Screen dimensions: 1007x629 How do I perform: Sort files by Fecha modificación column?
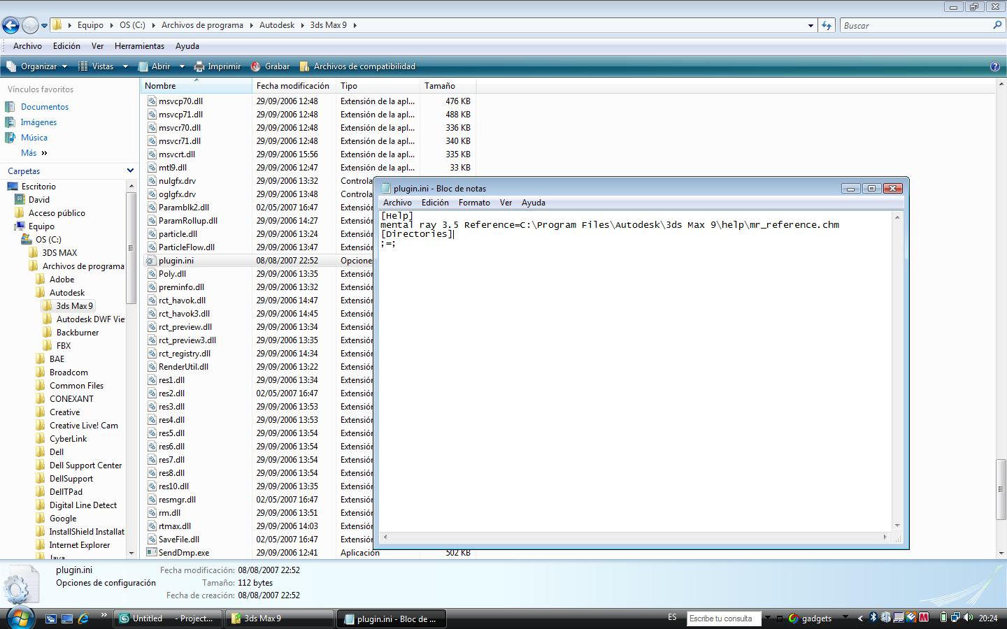click(x=294, y=86)
